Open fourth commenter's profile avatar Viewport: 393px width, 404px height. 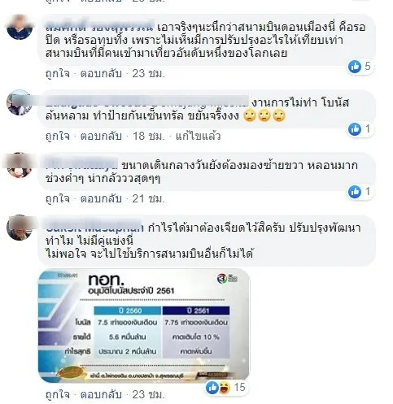pos(20,228)
